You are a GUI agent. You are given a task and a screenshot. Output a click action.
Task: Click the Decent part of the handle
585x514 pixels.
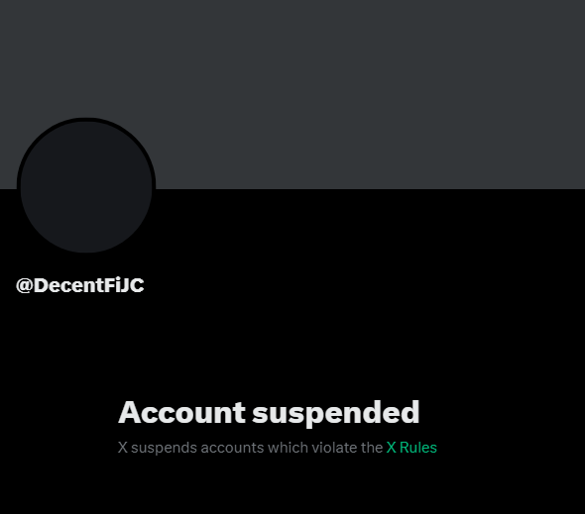pos(67,285)
